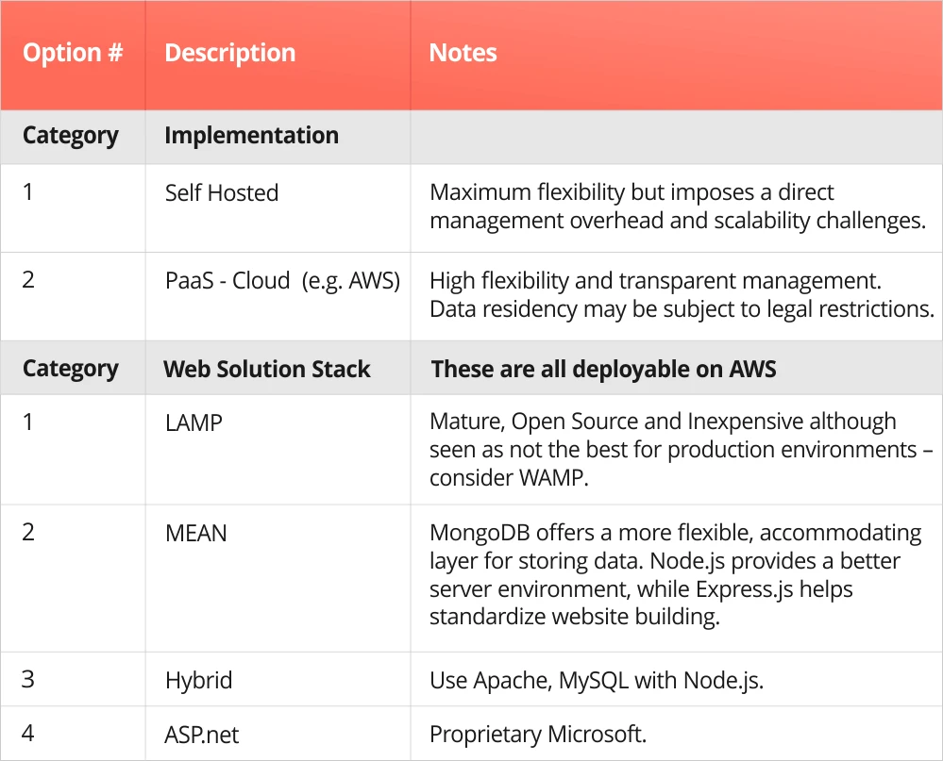This screenshot has height=761, width=943.
Task: Click the 'MongoDB offers a more flexible' note
Action: (x=675, y=575)
